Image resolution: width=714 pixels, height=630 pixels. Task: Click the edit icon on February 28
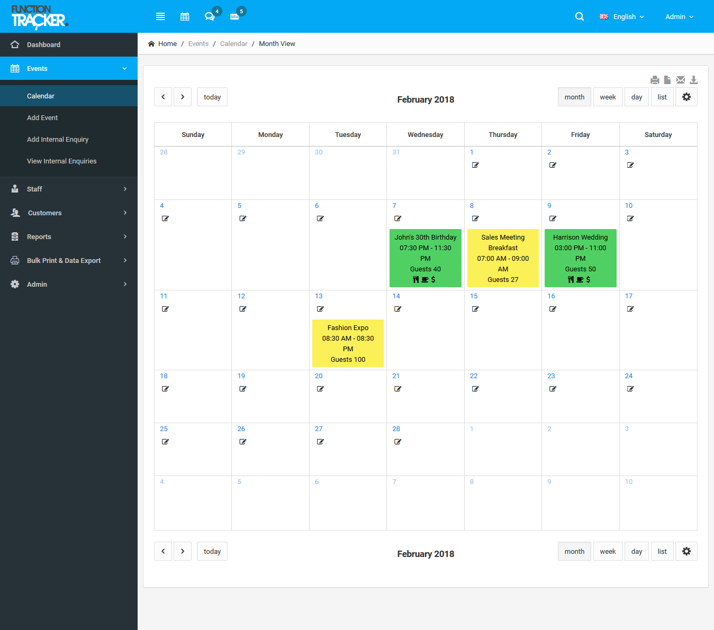[x=397, y=442]
